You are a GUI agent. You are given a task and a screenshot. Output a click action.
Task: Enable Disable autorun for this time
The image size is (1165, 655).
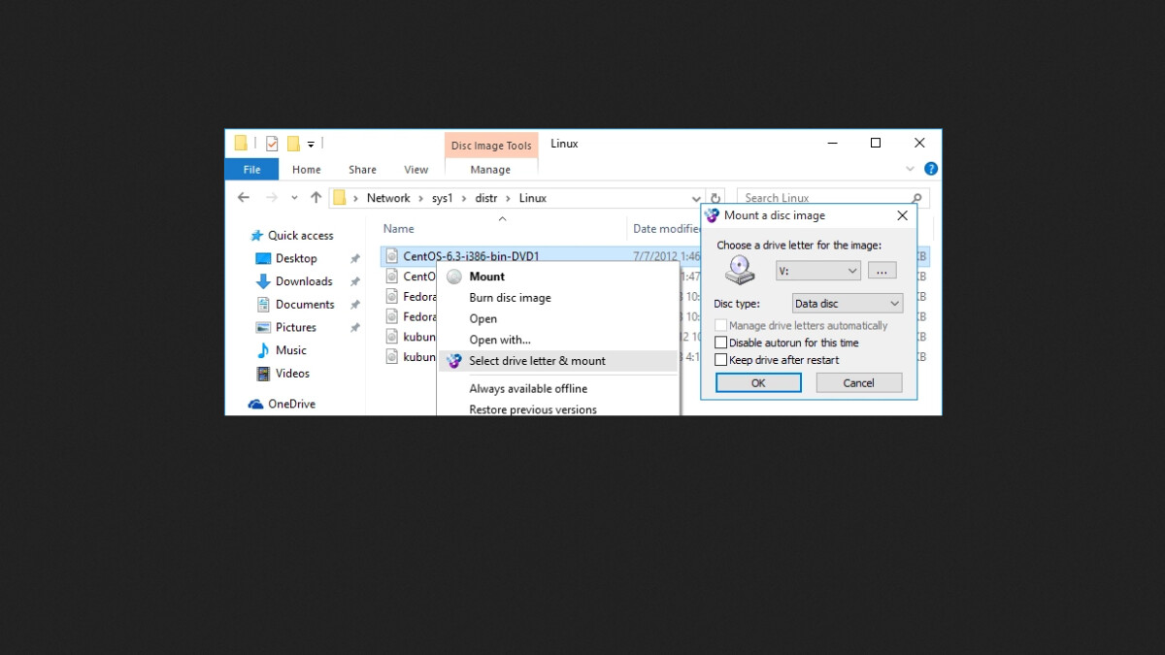pos(721,343)
